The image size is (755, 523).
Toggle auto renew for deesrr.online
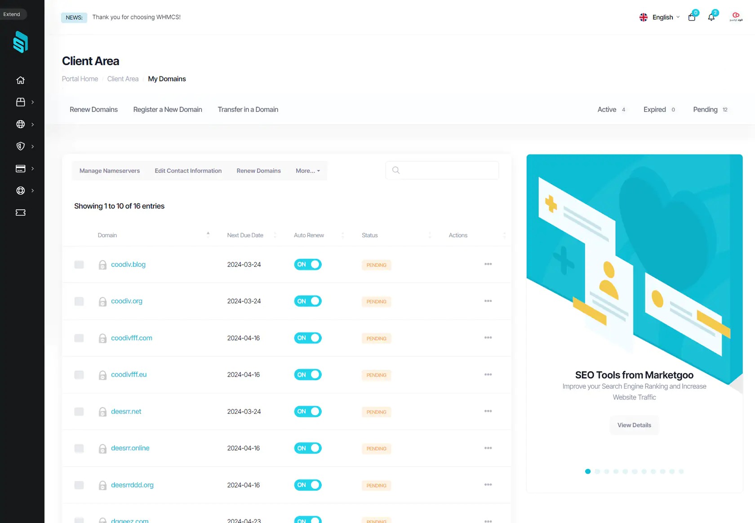coord(308,448)
